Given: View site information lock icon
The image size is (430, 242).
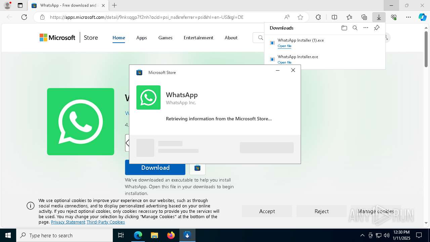Looking at the screenshot, I should pos(42,17).
